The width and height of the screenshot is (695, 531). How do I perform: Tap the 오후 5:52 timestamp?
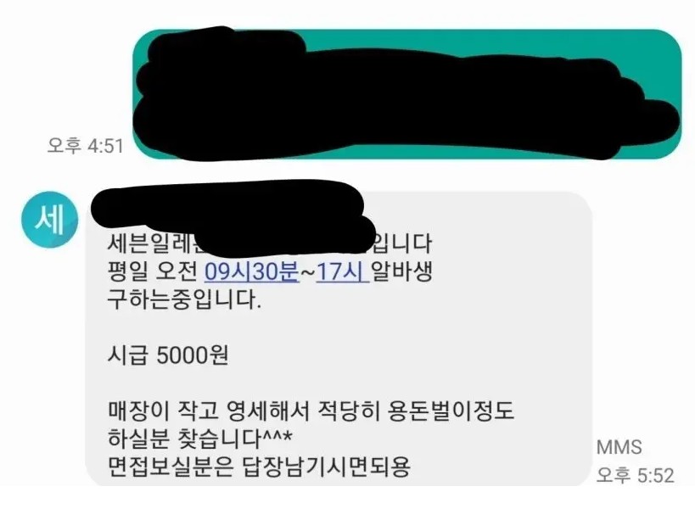pos(635,476)
